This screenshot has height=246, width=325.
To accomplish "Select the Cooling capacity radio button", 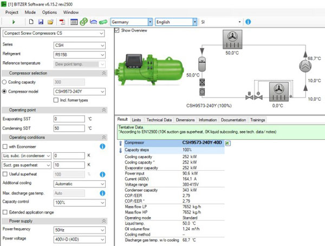I will [4, 82].
